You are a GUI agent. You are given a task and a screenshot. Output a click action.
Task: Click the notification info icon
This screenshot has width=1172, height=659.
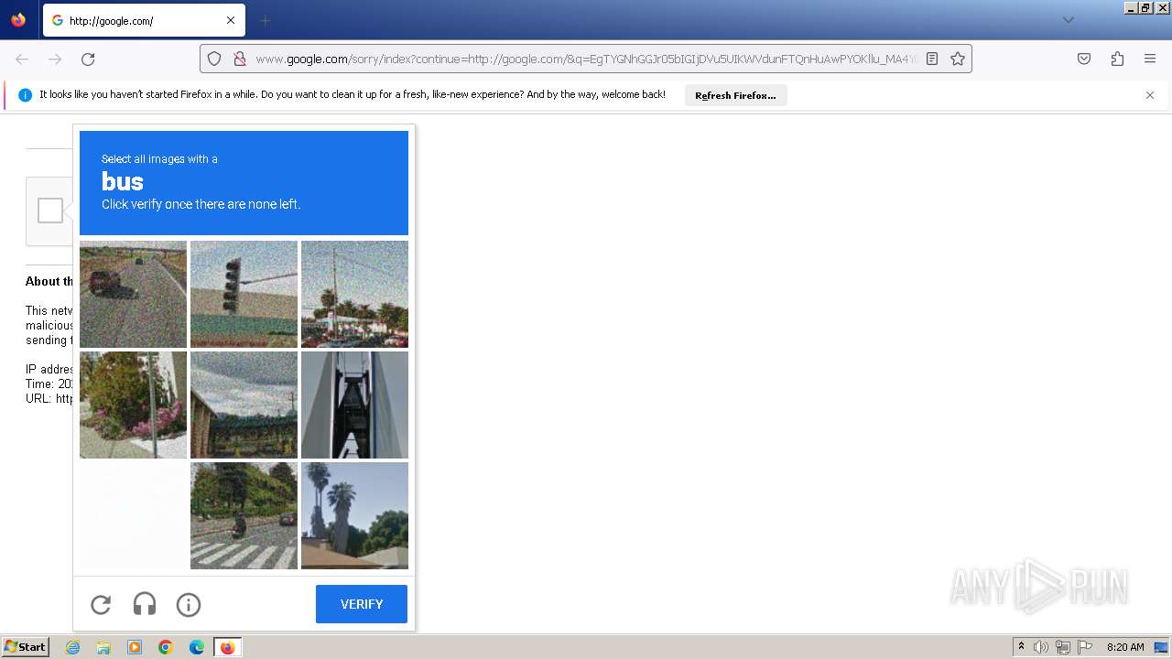pyautogui.click(x=25, y=95)
